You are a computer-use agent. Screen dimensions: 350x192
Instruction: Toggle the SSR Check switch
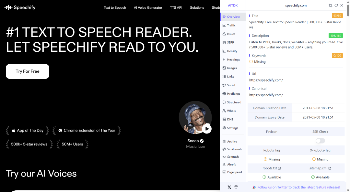click(x=320, y=141)
